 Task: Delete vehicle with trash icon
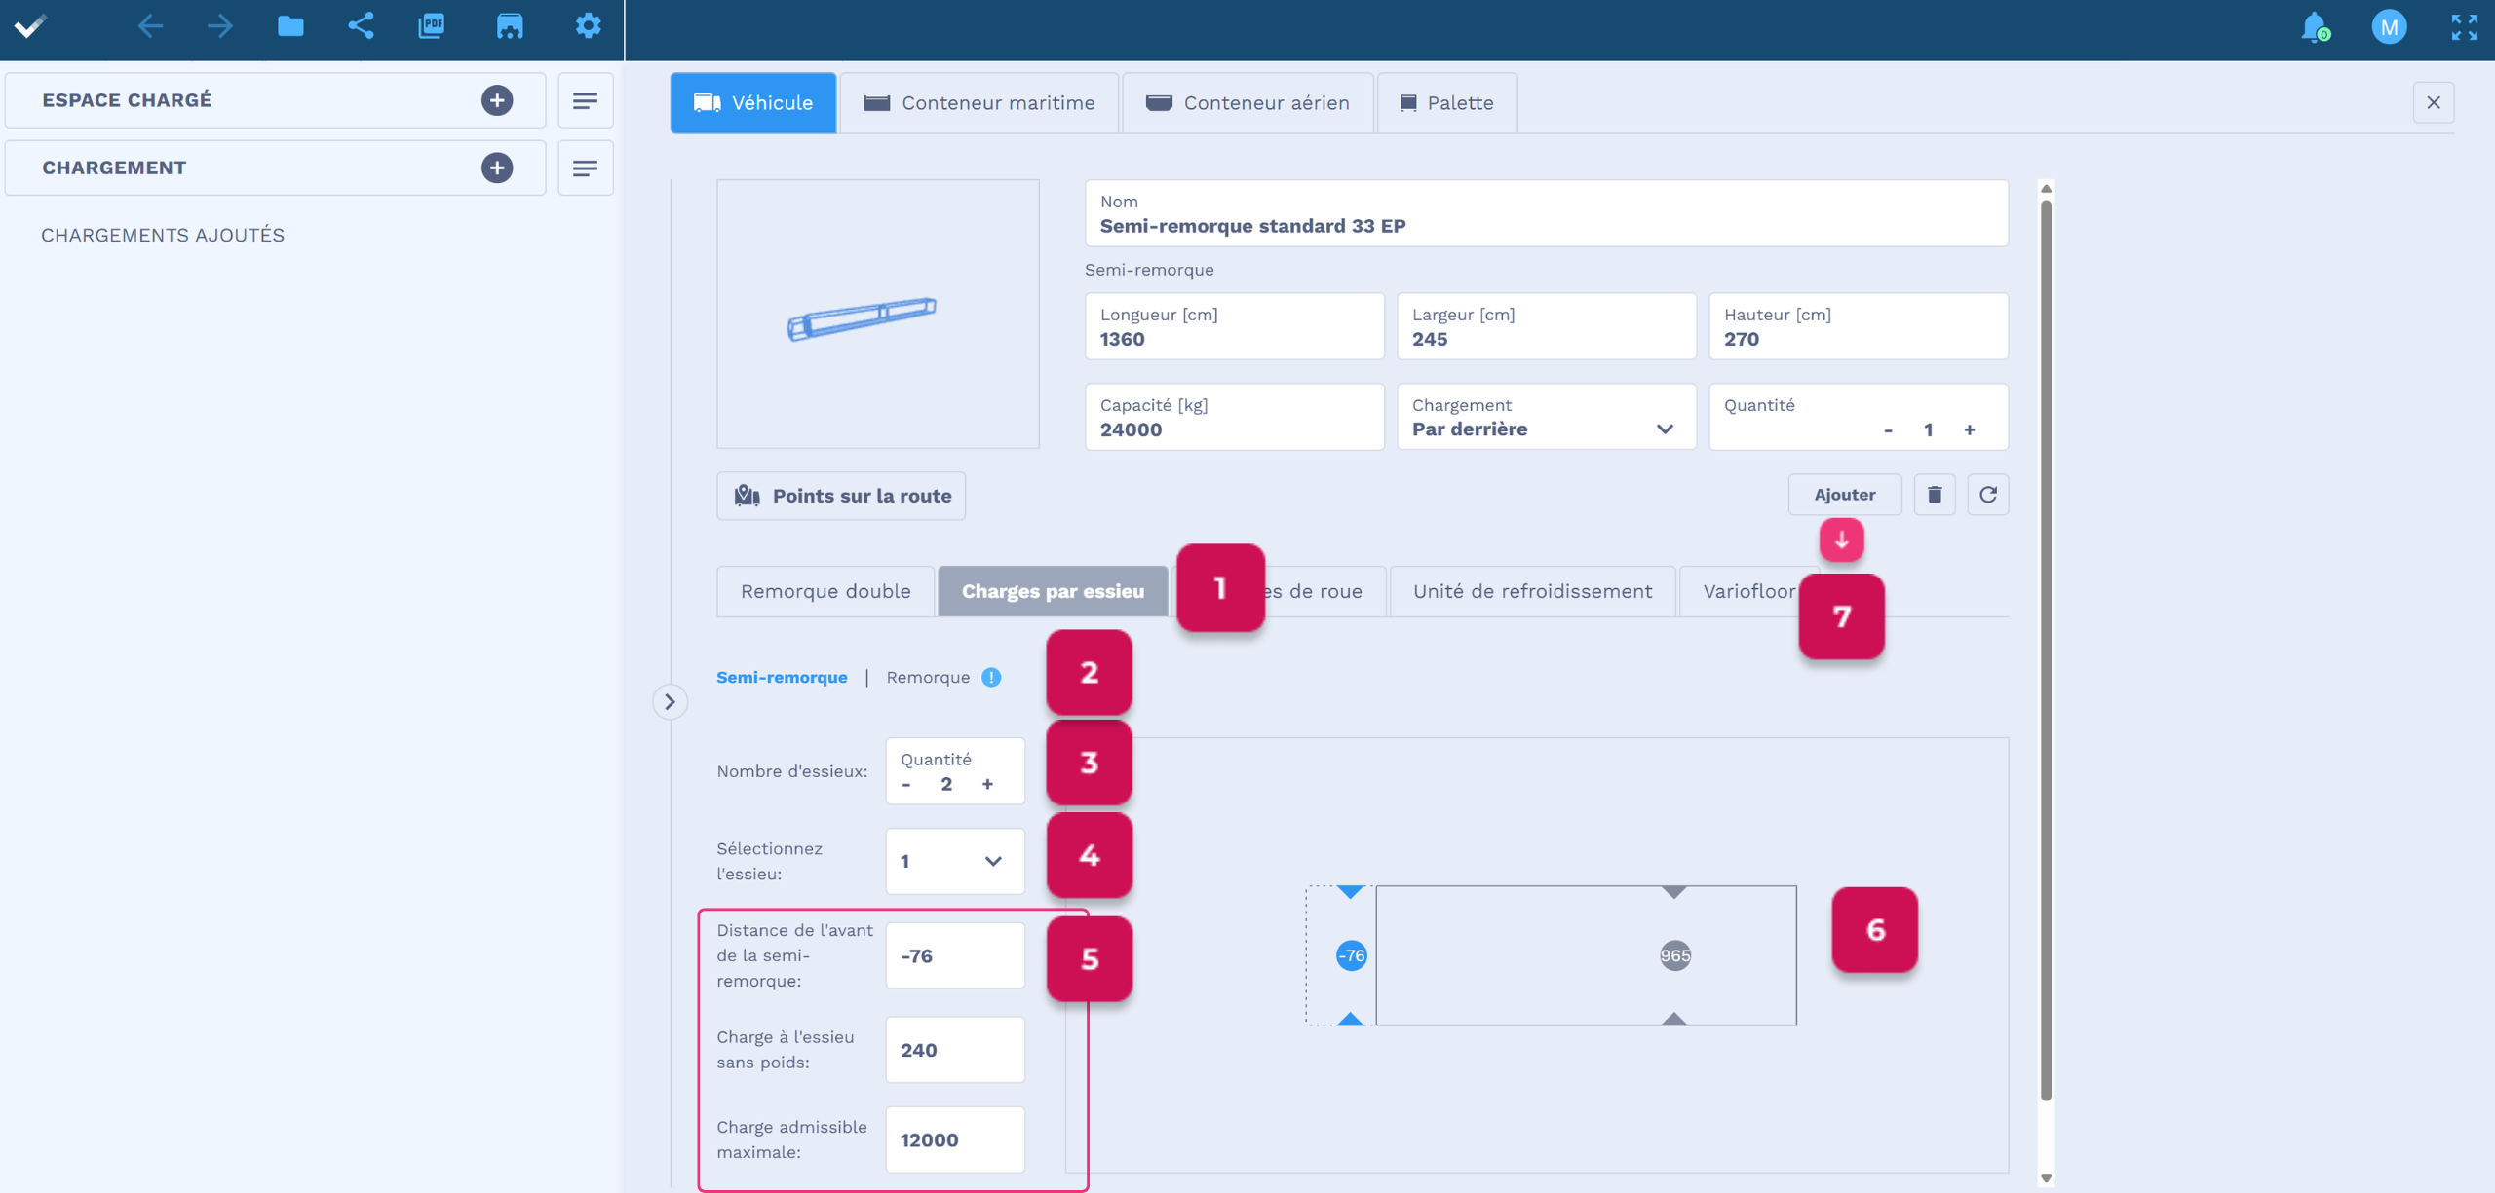pyautogui.click(x=1935, y=495)
